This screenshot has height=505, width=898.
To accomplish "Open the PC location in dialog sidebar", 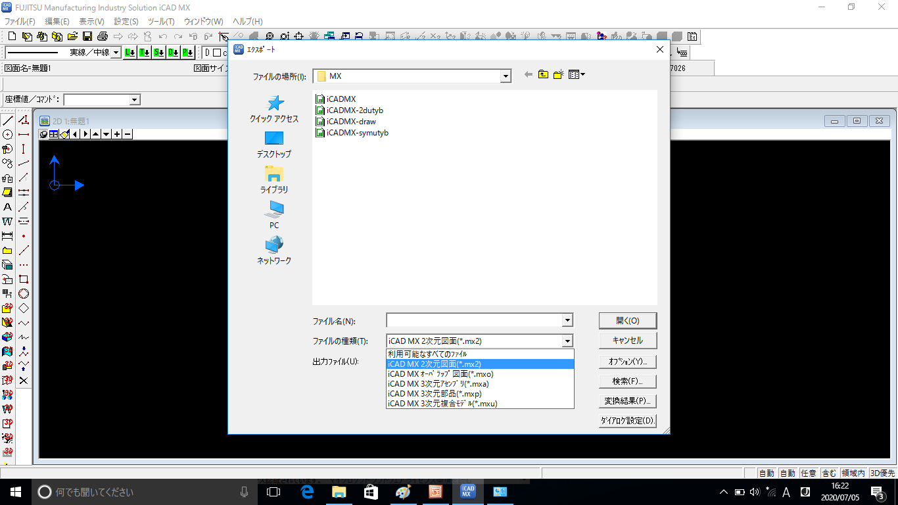I will 274,216.
